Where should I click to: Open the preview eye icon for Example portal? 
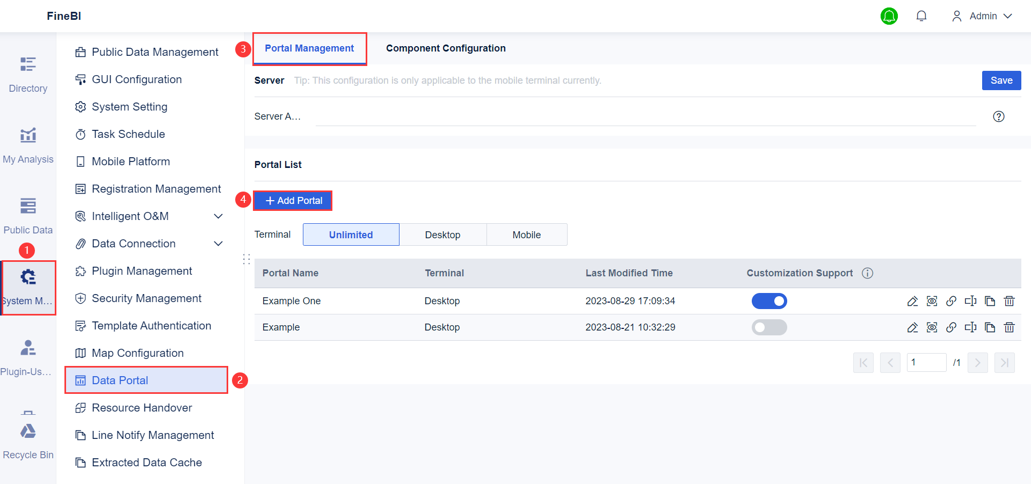932,327
